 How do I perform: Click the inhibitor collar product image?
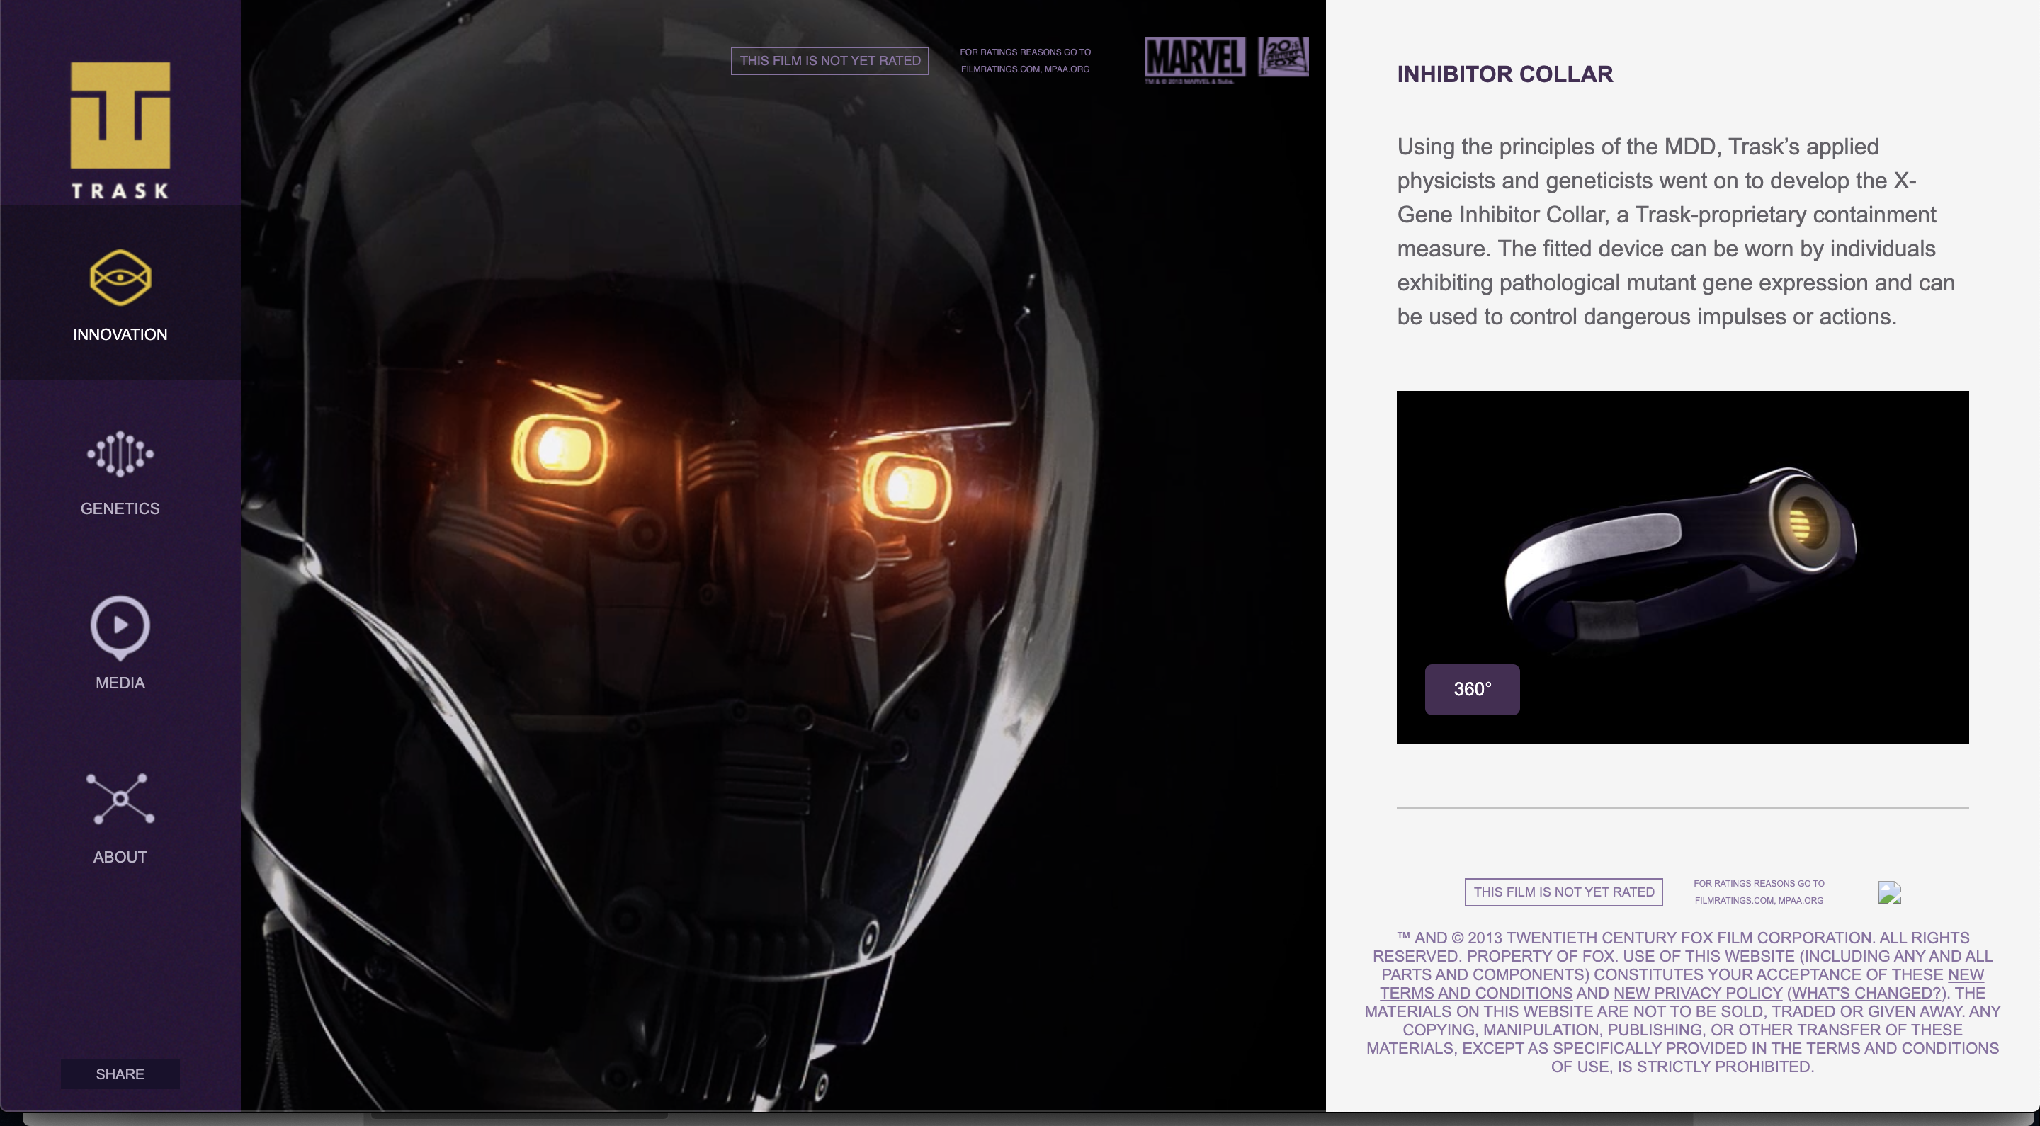point(1682,555)
